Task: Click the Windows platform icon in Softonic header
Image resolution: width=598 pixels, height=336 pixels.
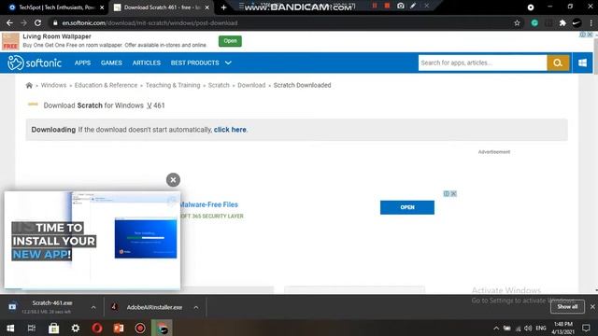Action: tap(582, 63)
